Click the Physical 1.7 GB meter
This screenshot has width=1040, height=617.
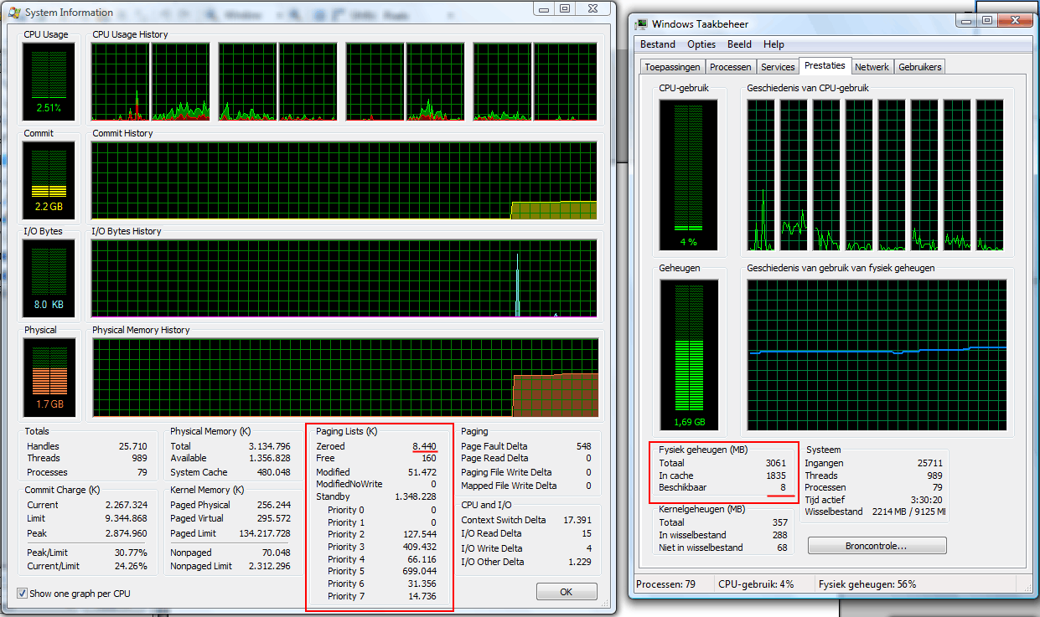click(49, 376)
